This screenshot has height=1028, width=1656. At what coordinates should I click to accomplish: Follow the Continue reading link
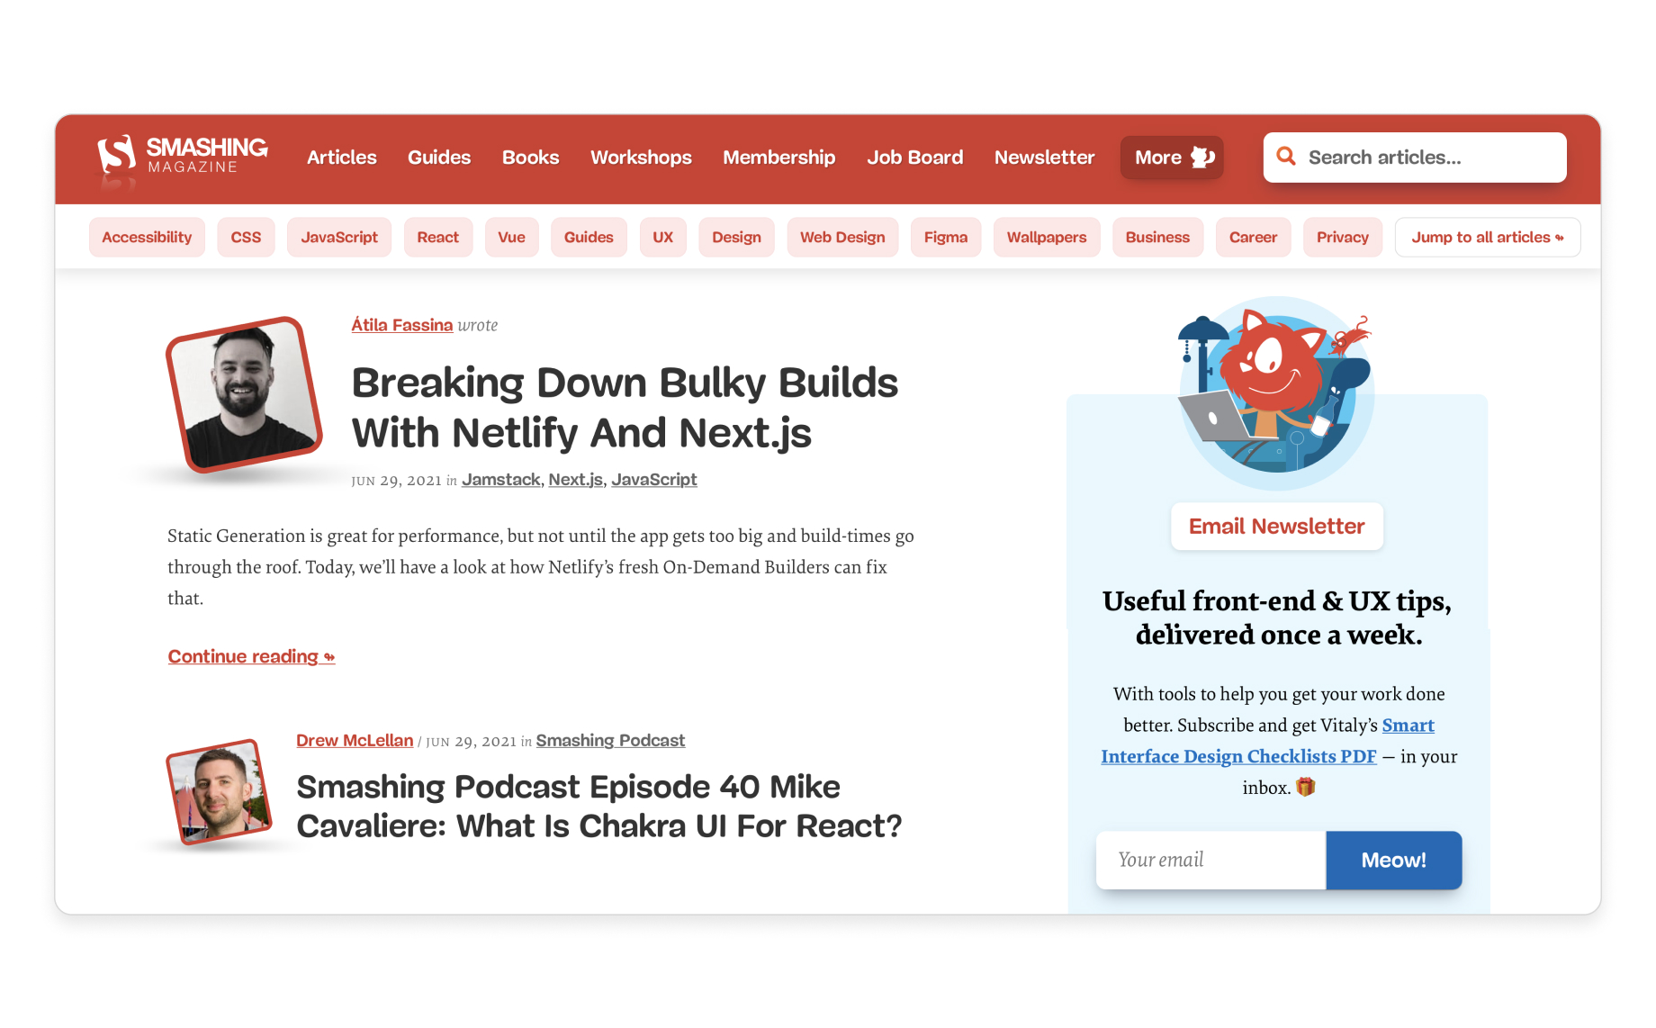251,657
